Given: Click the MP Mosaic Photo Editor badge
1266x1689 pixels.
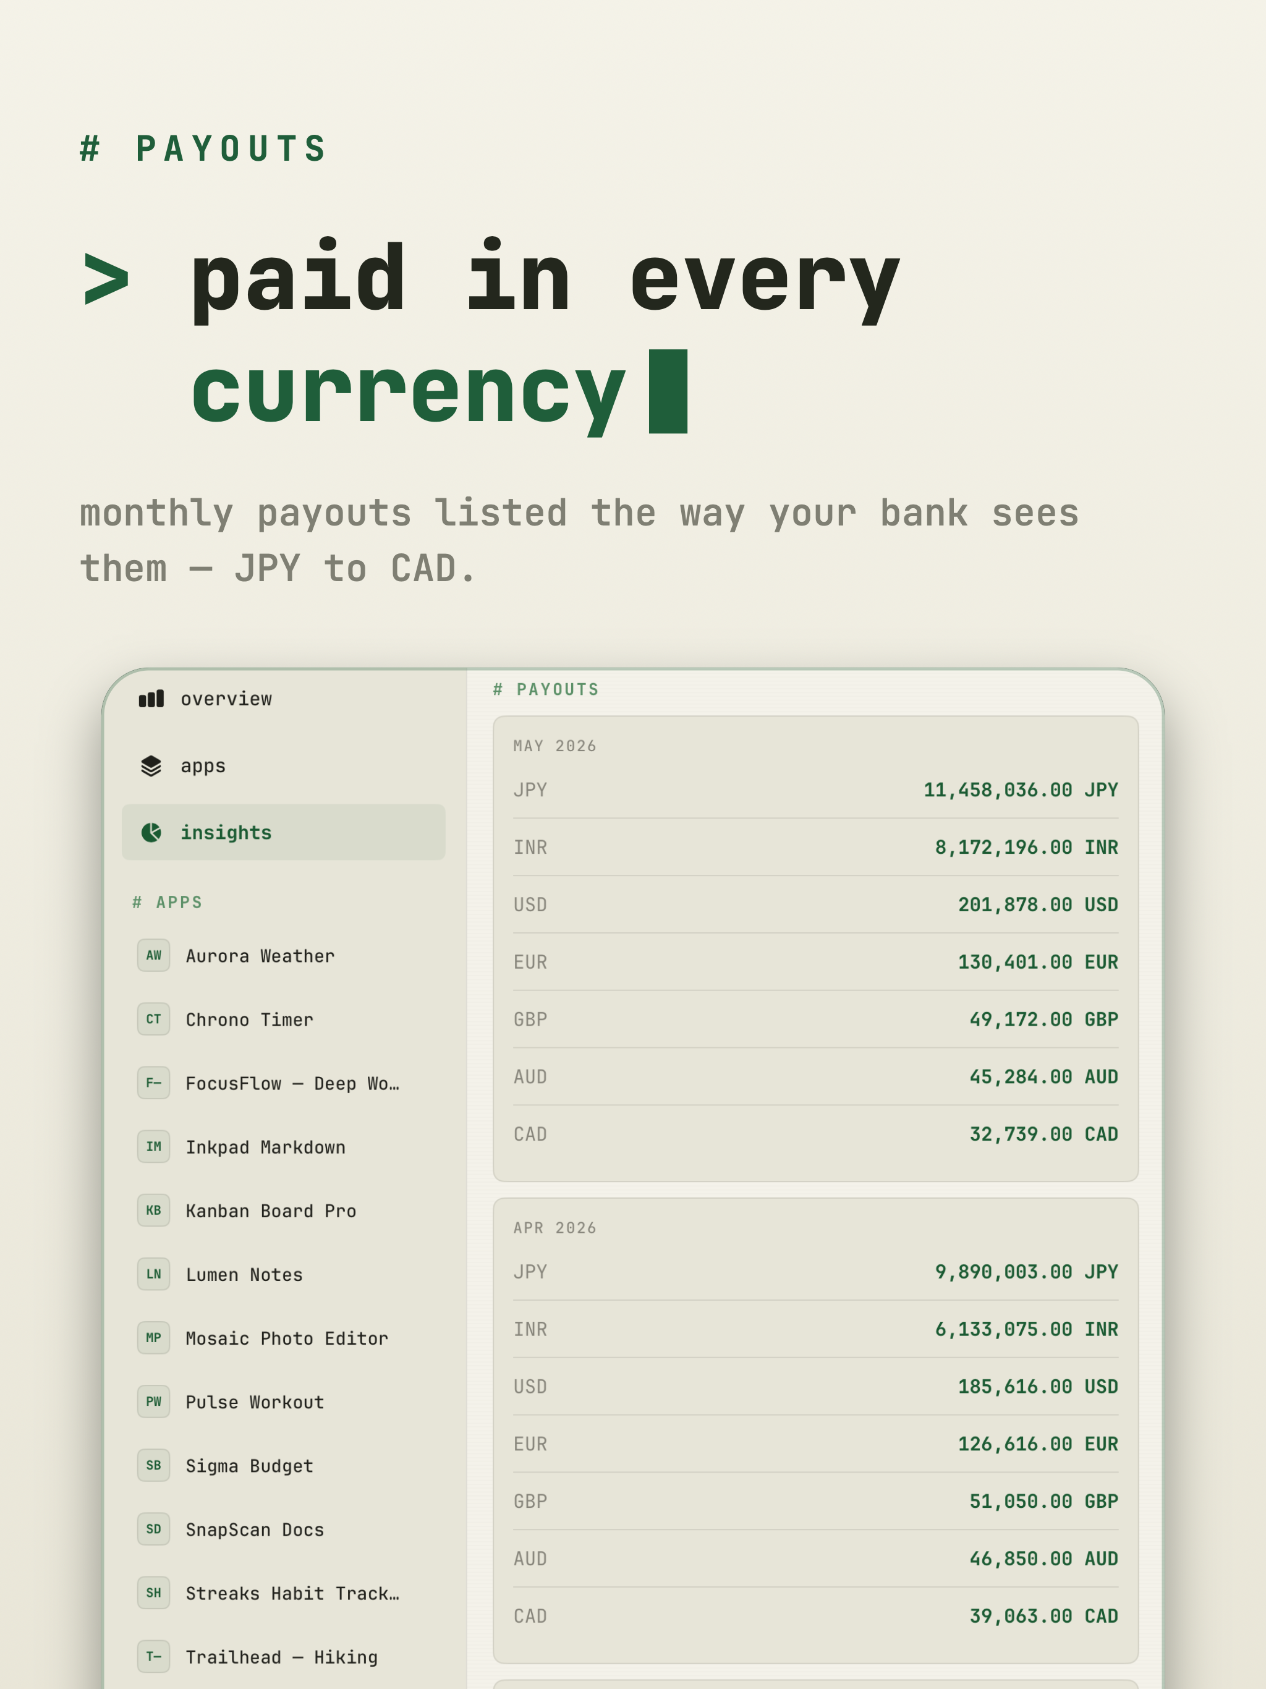Looking at the screenshot, I should 153,1338.
